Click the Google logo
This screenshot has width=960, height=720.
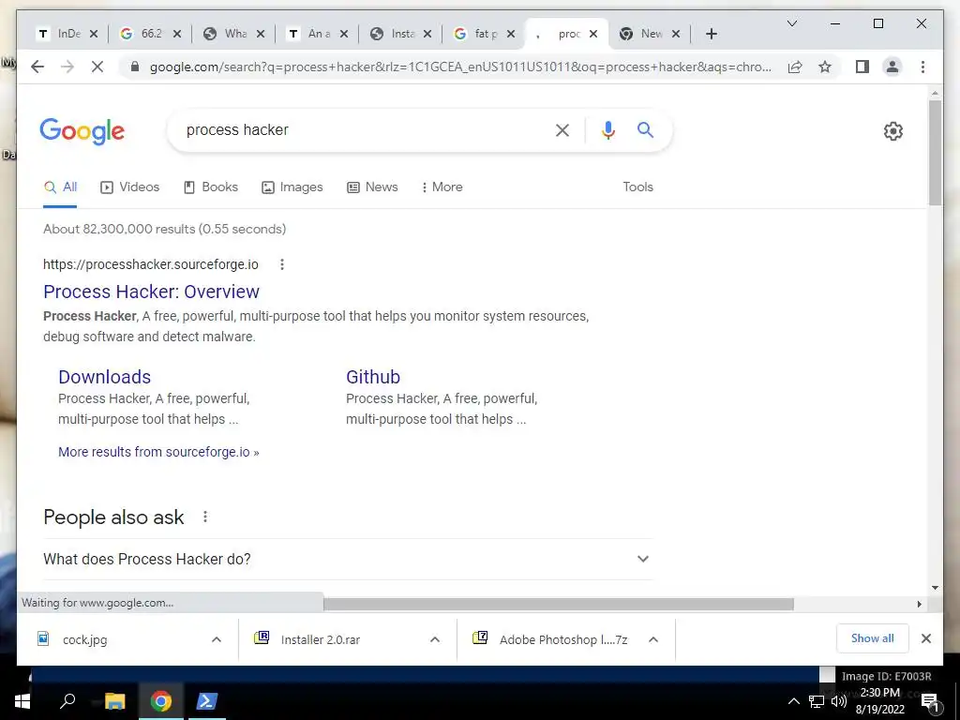point(82,131)
